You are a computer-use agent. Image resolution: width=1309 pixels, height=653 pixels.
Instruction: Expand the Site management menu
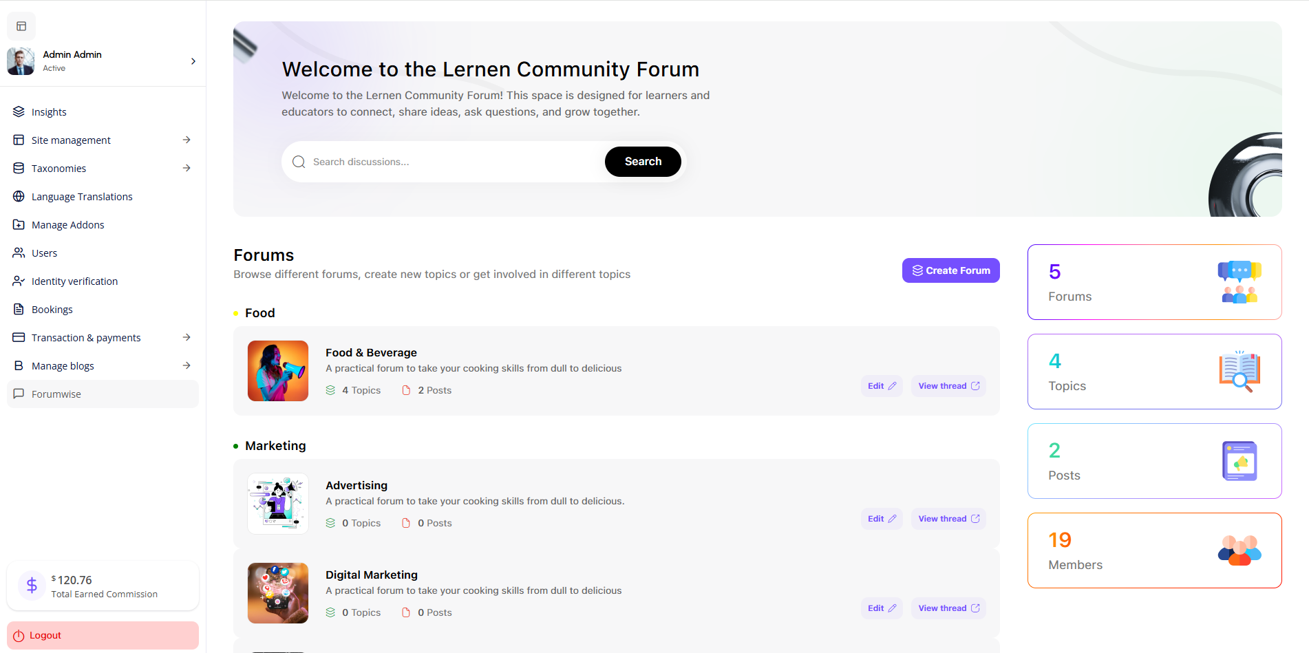pos(187,140)
